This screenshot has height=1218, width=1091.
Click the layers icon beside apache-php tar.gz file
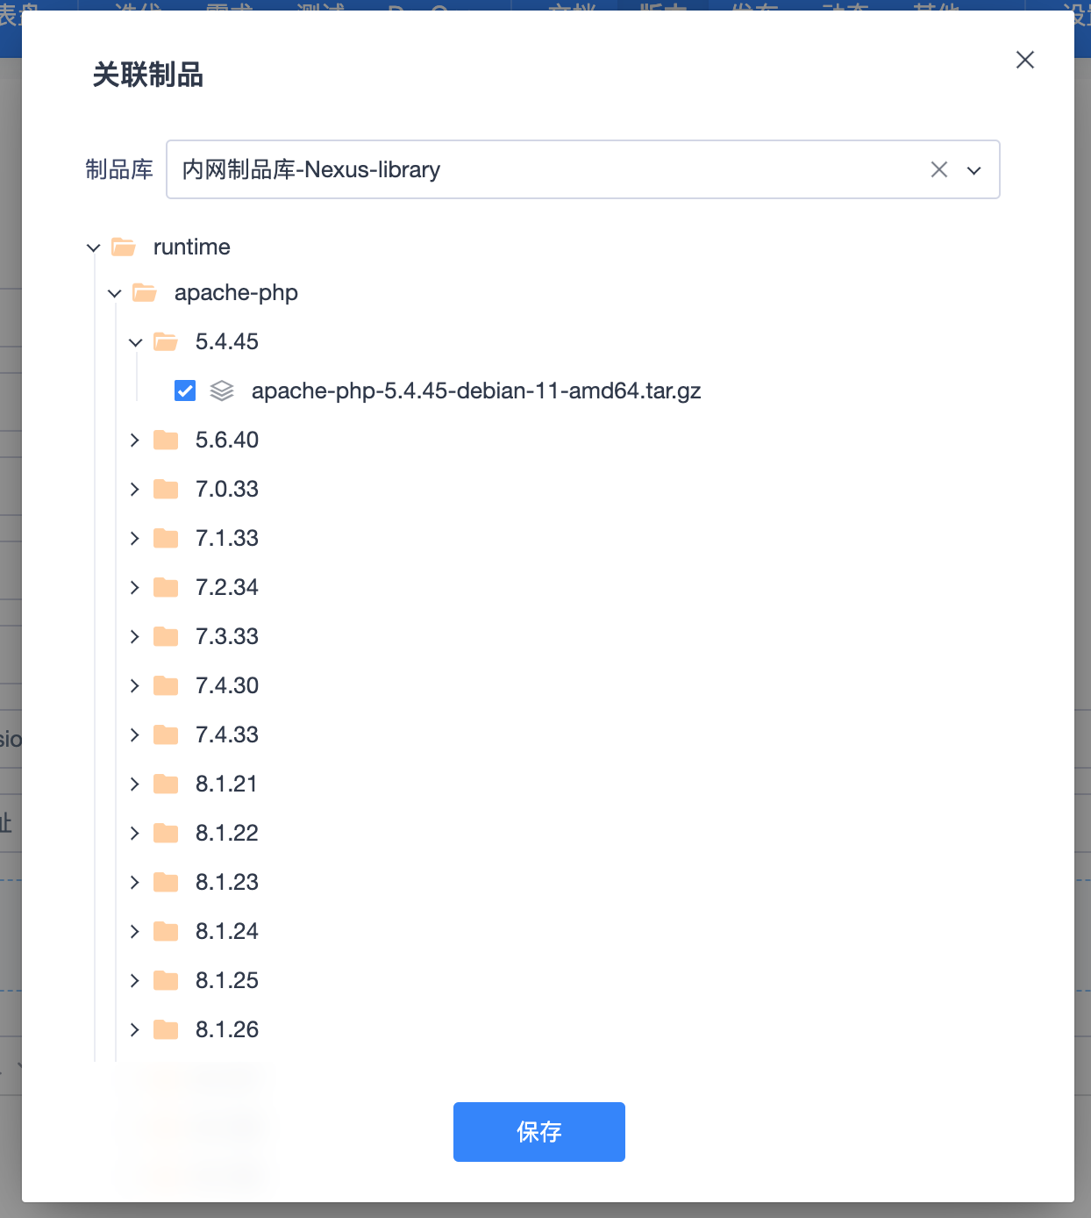(x=222, y=390)
